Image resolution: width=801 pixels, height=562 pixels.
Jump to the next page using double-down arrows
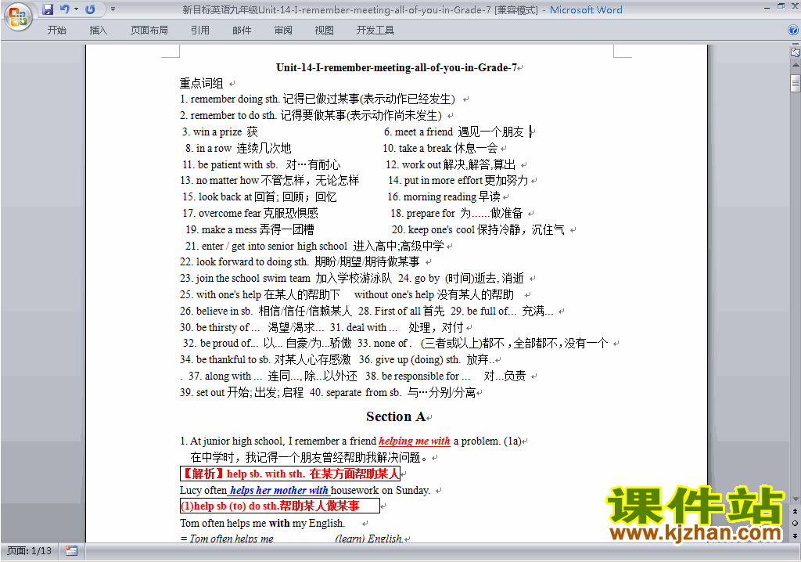pos(795,535)
